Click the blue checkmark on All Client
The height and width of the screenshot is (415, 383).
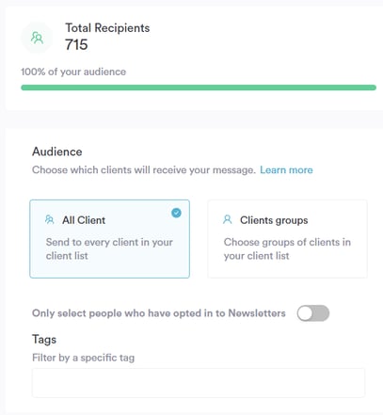pyautogui.click(x=176, y=213)
